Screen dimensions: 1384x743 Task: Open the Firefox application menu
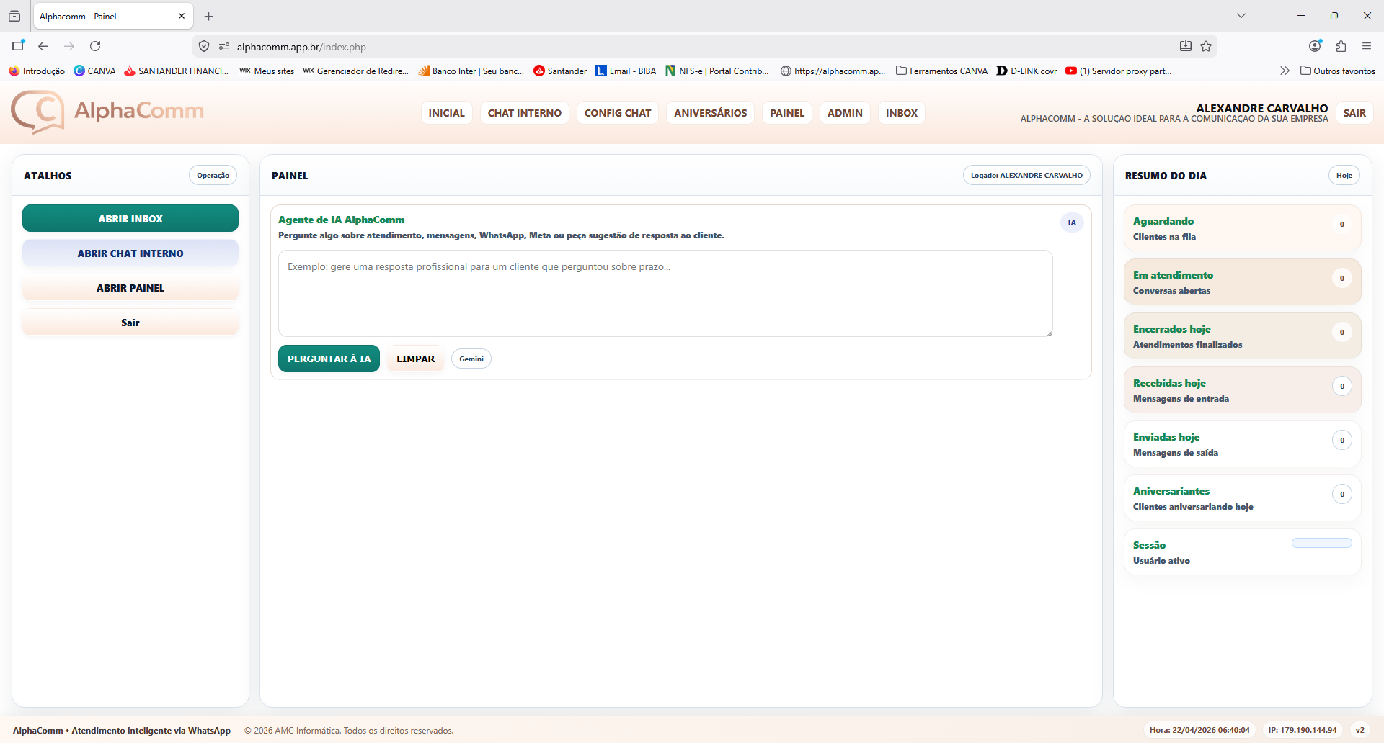[x=1366, y=46]
